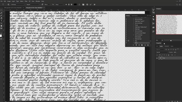Switch to the Layers tab
The width and height of the screenshot is (182, 102).
coord(161,46)
